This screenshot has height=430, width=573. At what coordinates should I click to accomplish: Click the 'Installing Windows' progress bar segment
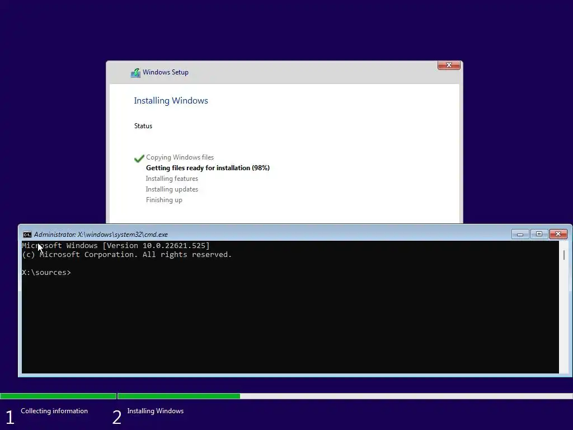(345, 396)
